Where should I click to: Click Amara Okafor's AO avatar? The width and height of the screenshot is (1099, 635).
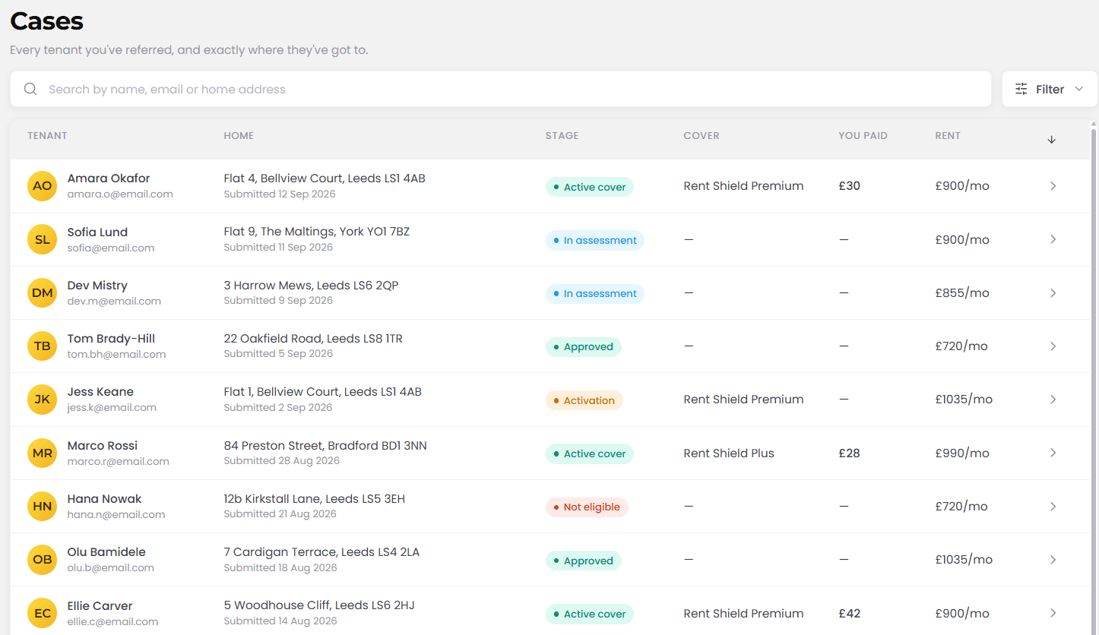[43, 186]
